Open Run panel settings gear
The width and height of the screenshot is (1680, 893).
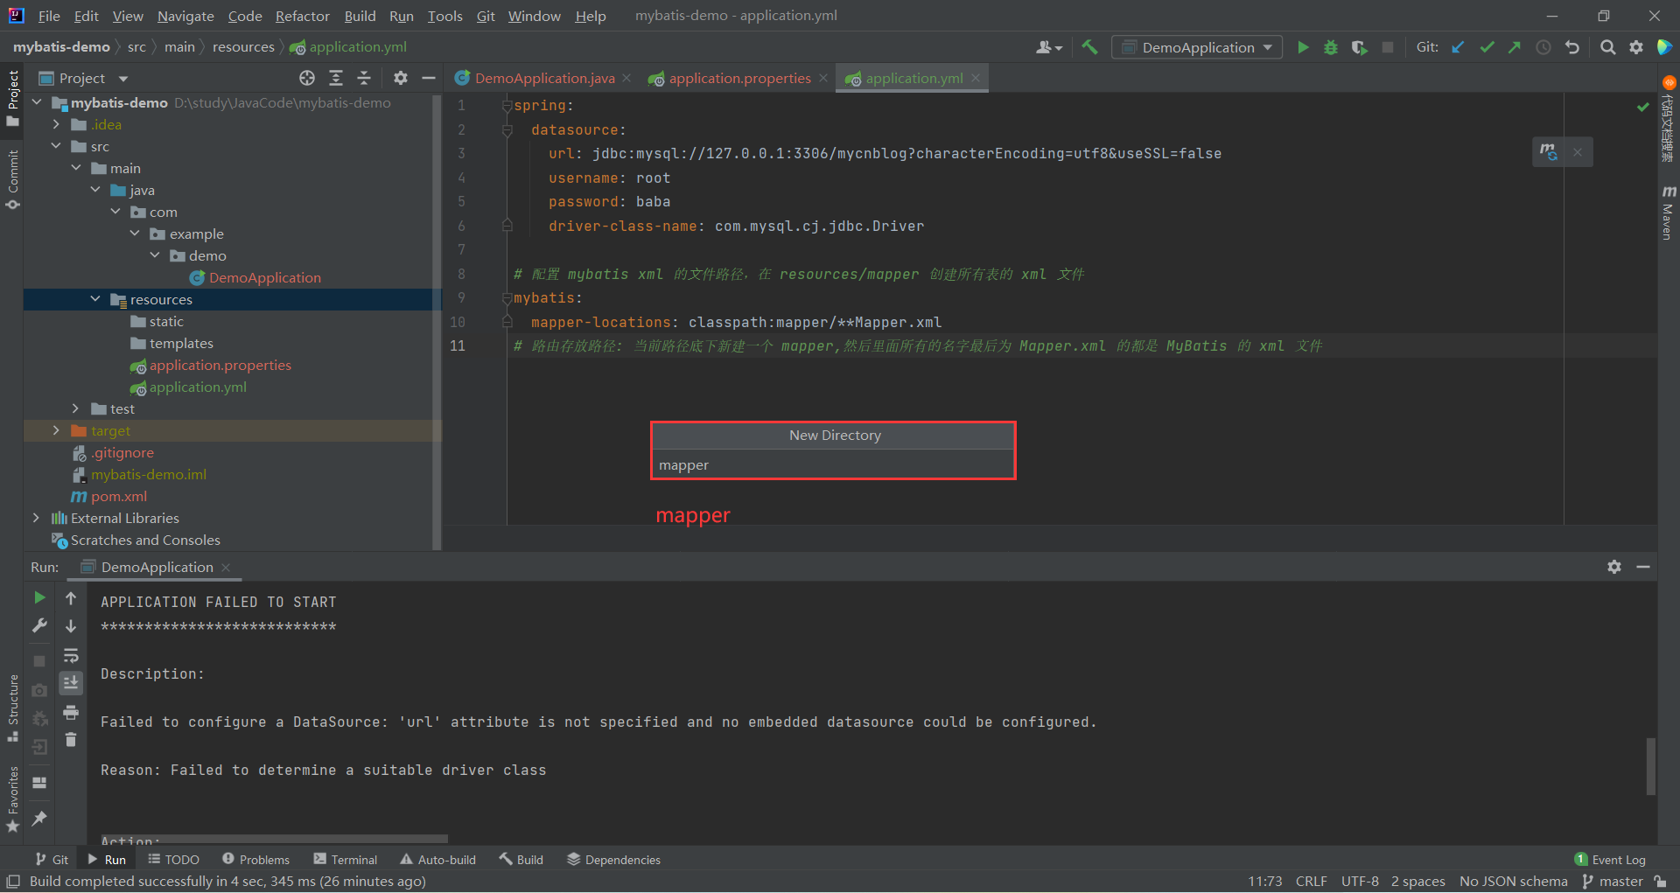coord(1614,567)
